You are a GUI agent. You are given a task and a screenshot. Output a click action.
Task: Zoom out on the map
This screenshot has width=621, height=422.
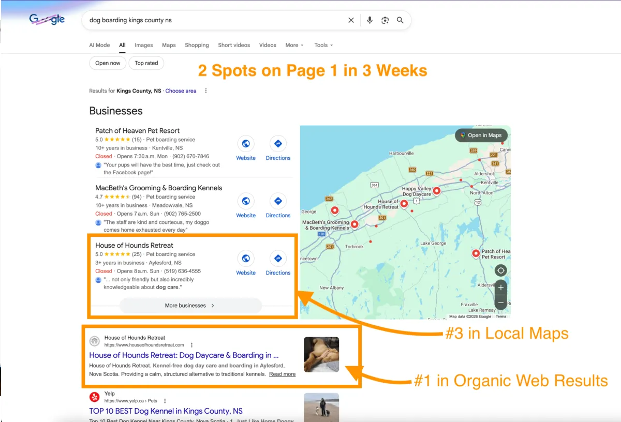[x=500, y=303]
